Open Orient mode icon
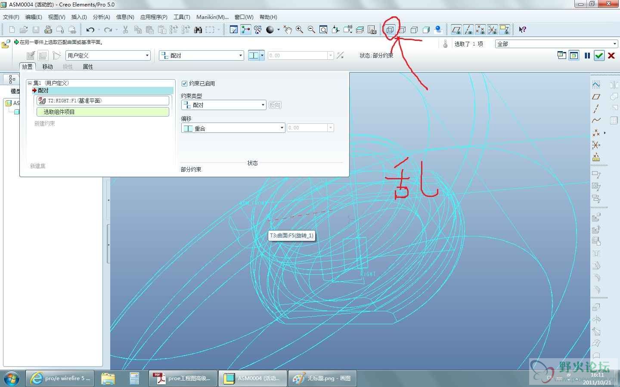The height and width of the screenshot is (387, 620). coord(258,30)
